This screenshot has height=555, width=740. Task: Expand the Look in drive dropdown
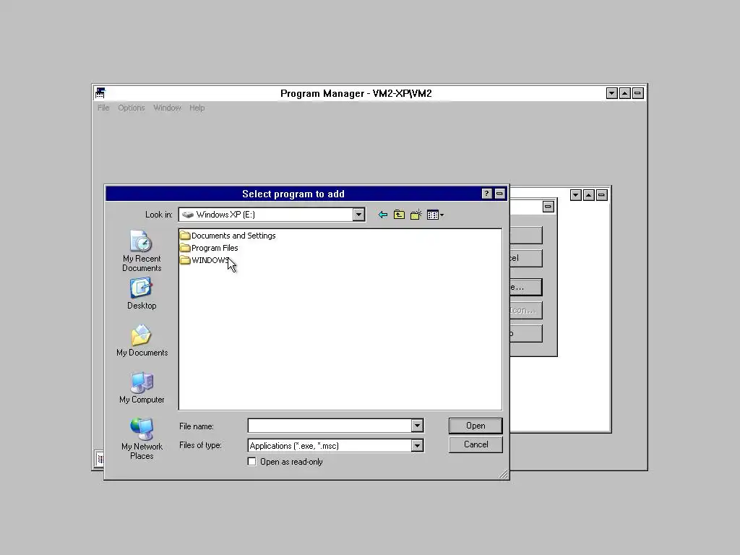pyautogui.click(x=358, y=215)
